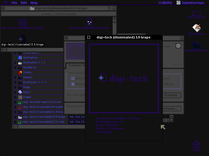The height and width of the screenshot is (156, 209).
Task: Click the Diana folder icon
Action: (20, 77)
